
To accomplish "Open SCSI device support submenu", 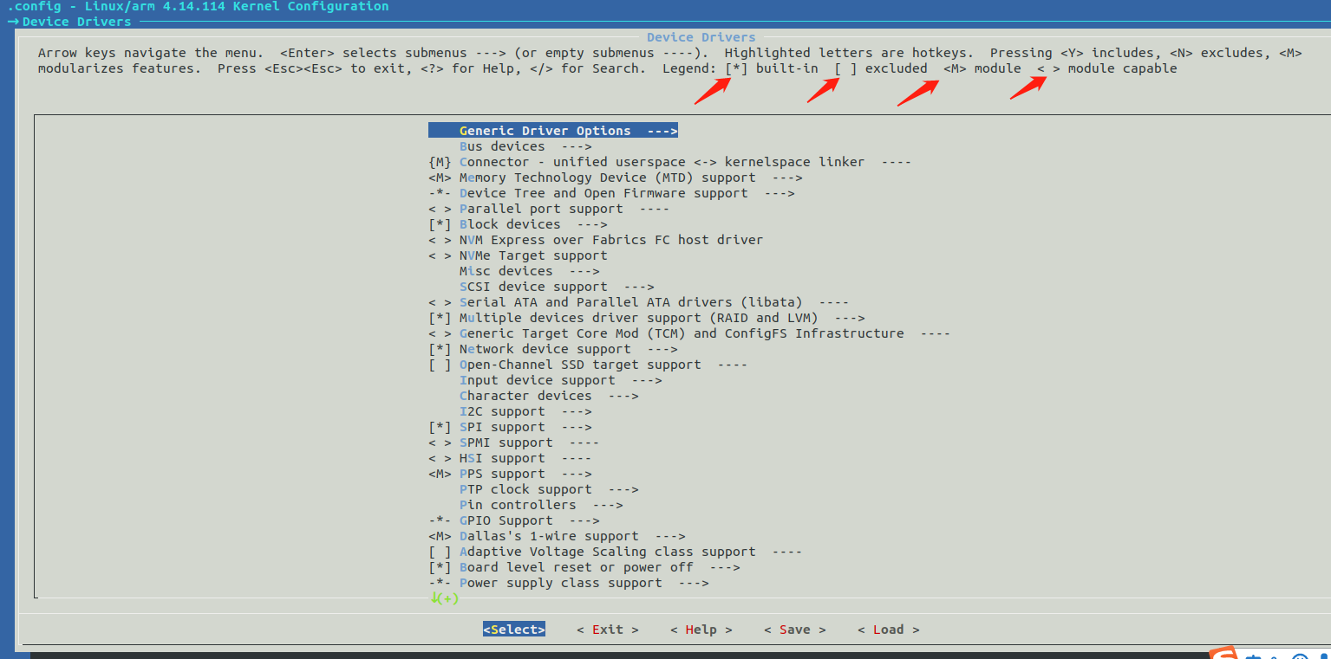I will 557,287.
